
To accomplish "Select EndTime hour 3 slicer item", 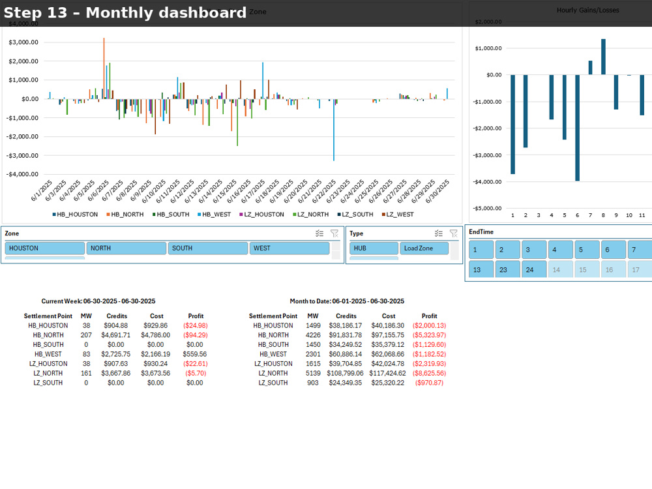I will tap(535, 250).
